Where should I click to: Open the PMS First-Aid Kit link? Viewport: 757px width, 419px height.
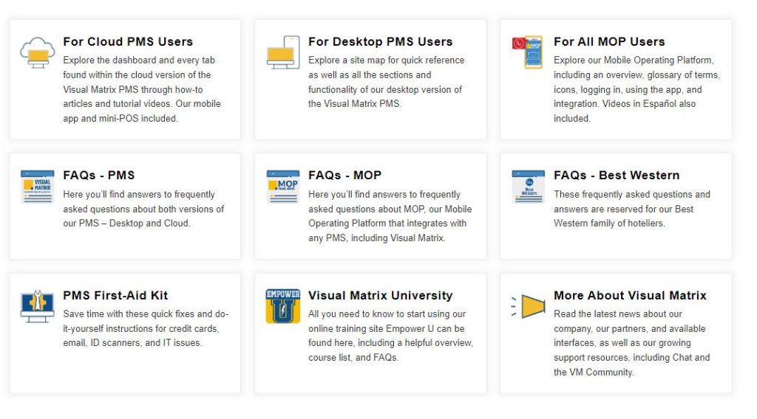(x=115, y=296)
